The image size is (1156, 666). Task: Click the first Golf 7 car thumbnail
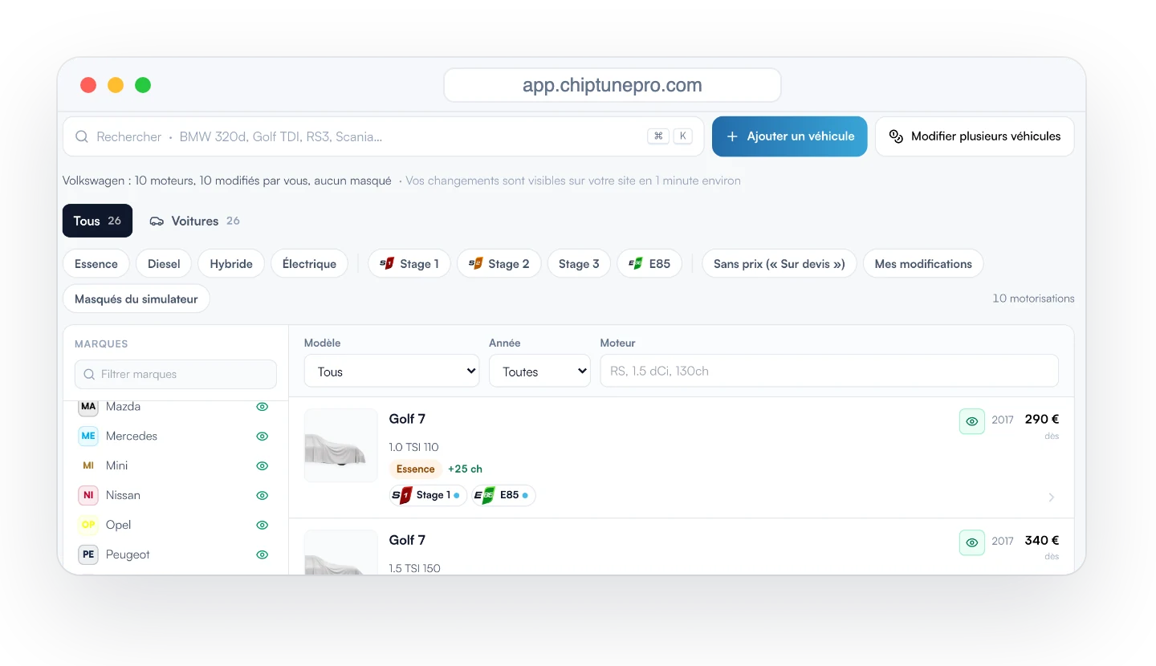pyautogui.click(x=341, y=445)
